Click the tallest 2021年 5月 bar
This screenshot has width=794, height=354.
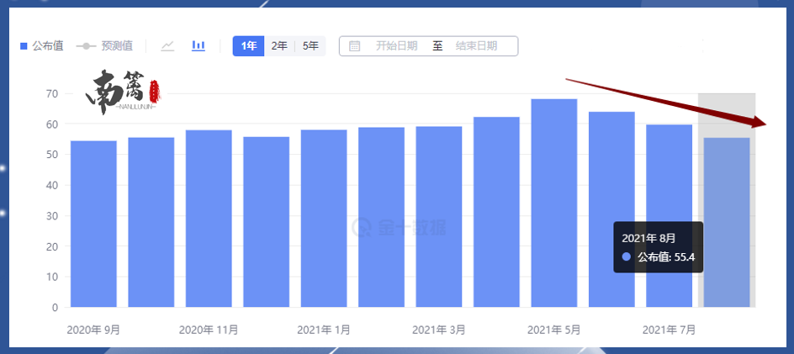click(554, 203)
